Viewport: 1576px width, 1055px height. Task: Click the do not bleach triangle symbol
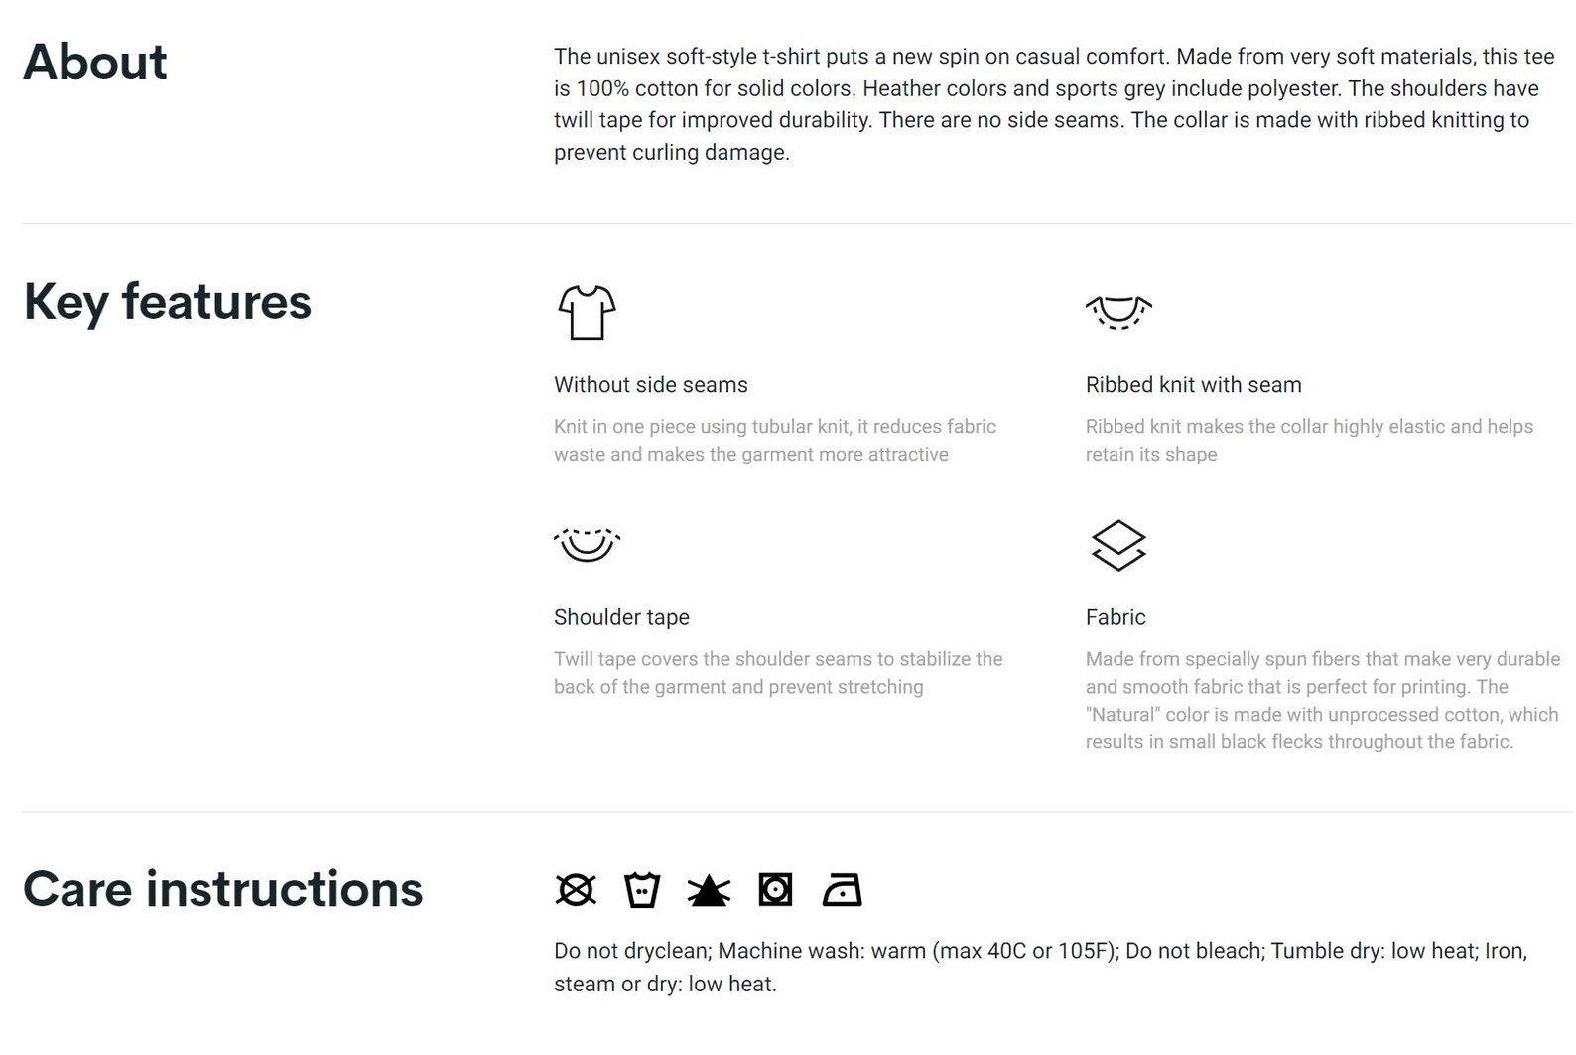(x=709, y=890)
